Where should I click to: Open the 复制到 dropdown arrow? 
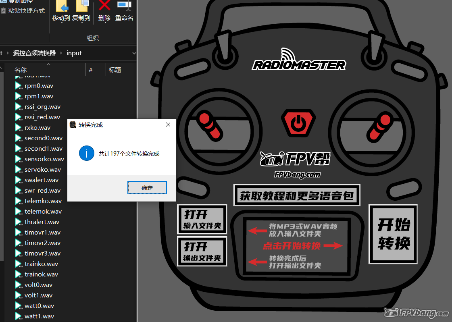(81, 23)
